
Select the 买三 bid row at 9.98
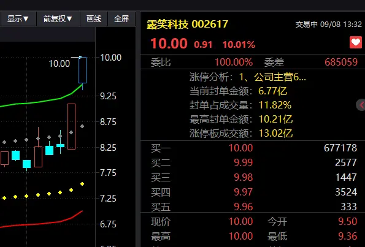(254, 177)
